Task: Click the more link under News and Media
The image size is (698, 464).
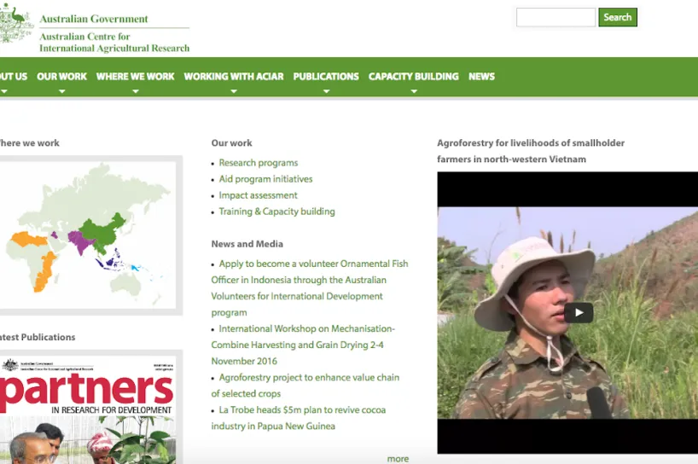Action: [398, 459]
